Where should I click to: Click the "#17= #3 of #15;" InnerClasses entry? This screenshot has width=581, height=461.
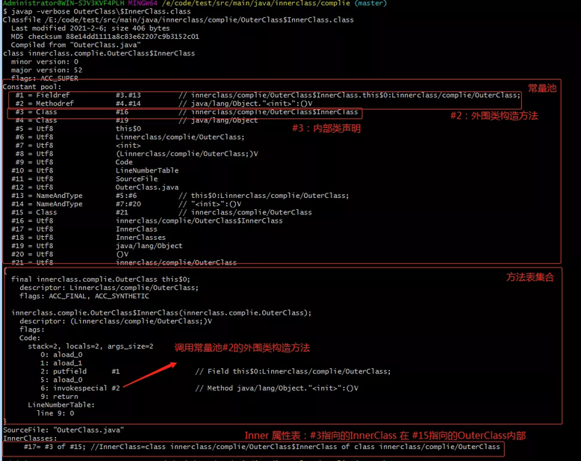(262, 447)
